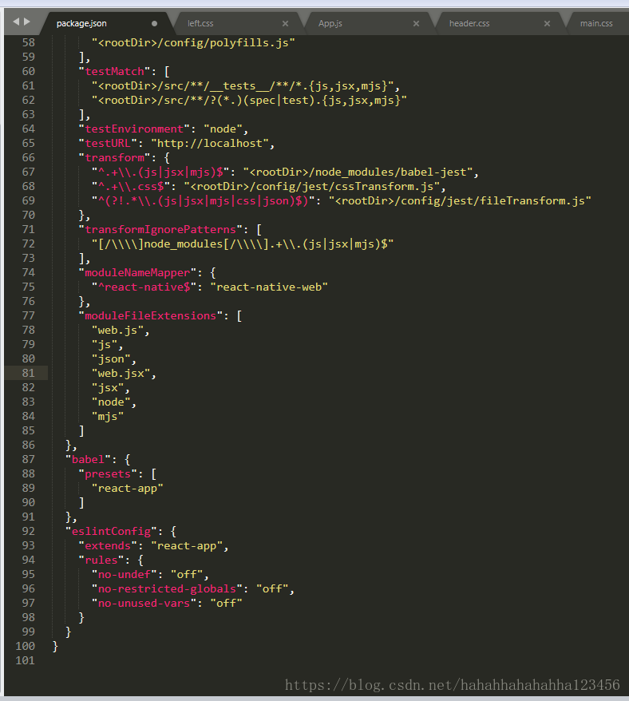Click the spec|test glob pattern on line 62
Viewport: 629px width, 701px height.
(249, 100)
